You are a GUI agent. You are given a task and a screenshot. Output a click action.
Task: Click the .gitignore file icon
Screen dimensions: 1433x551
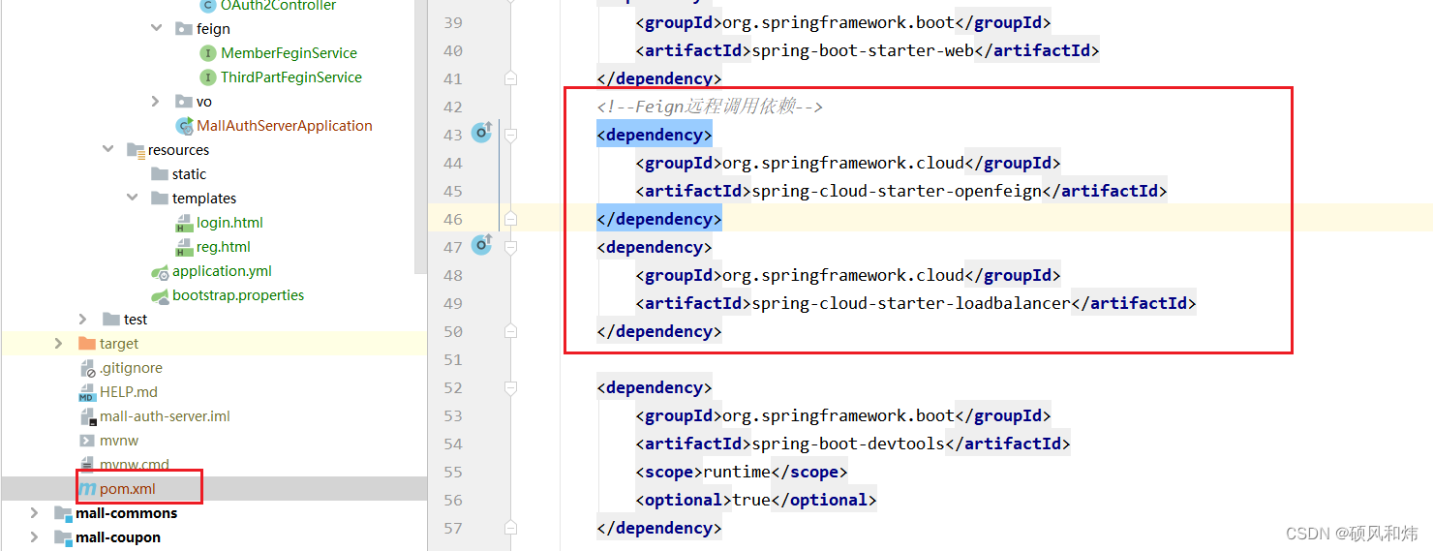tap(87, 368)
